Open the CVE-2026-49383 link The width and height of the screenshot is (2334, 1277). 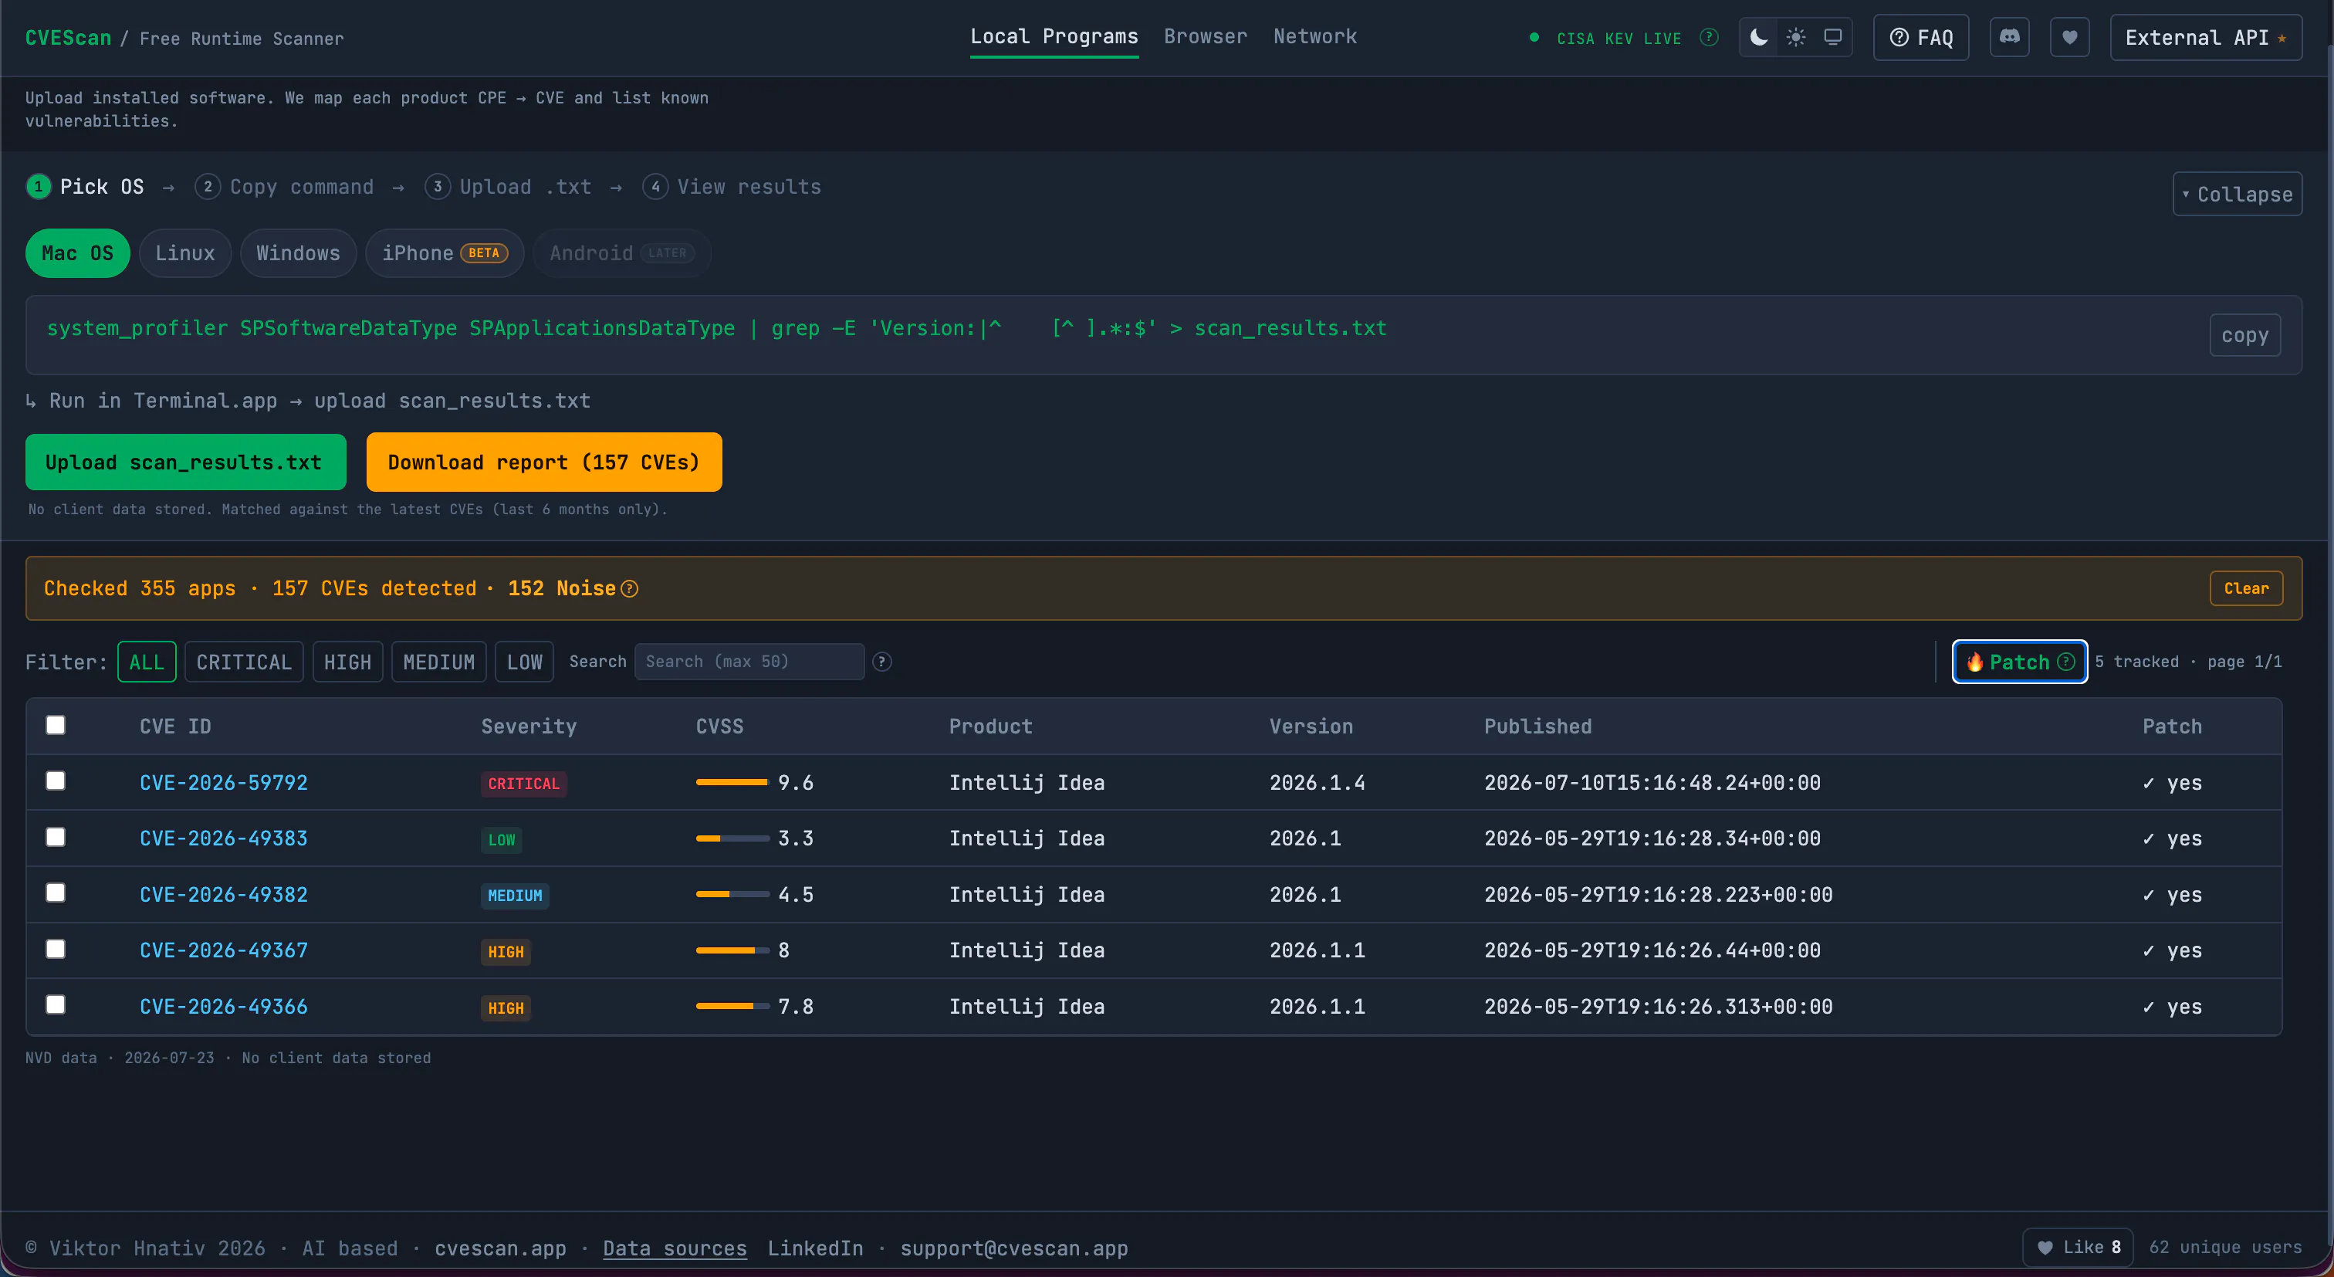pos(224,838)
